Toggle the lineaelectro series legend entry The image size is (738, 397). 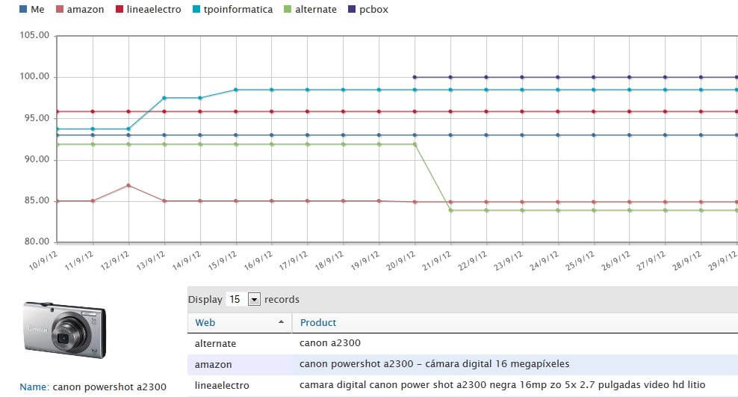click(148, 10)
